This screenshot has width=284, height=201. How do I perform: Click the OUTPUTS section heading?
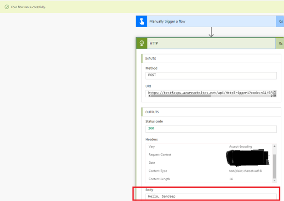[152, 112]
